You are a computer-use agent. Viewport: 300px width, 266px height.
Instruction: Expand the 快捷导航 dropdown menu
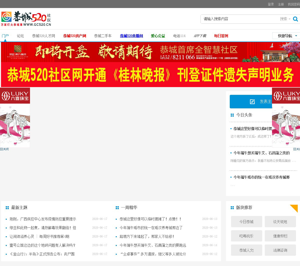(x=286, y=36)
